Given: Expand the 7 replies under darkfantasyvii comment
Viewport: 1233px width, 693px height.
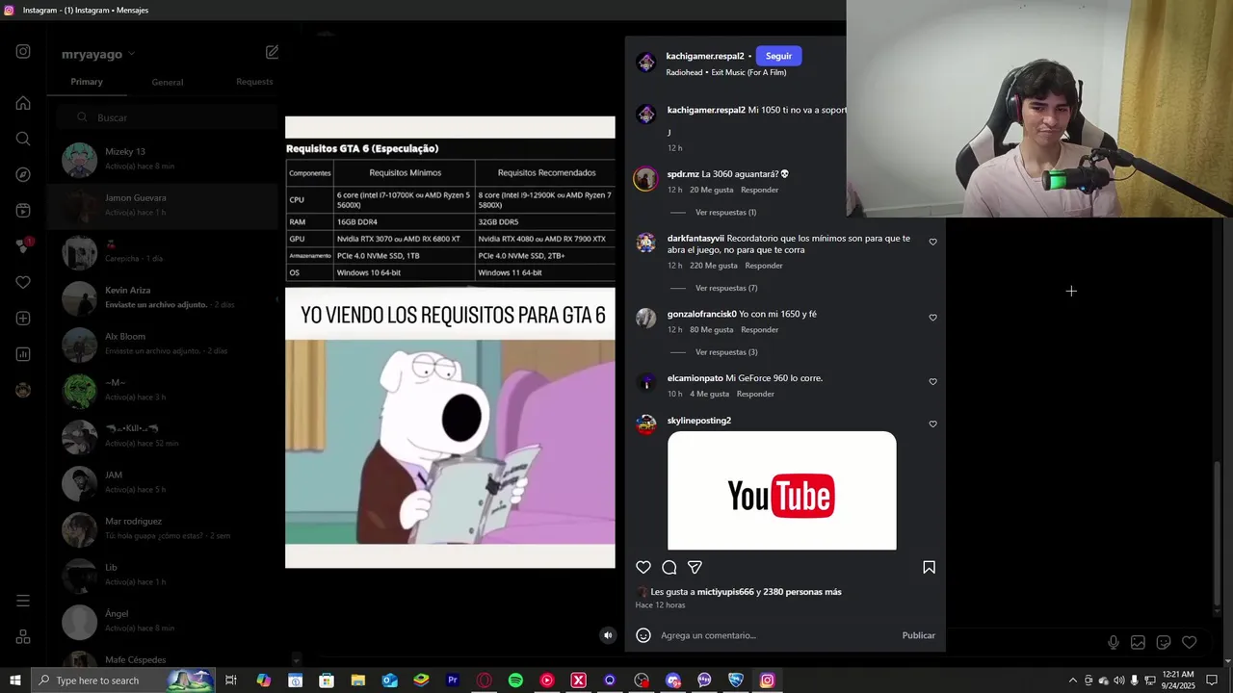Looking at the screenshot, I should pos(726,289).
